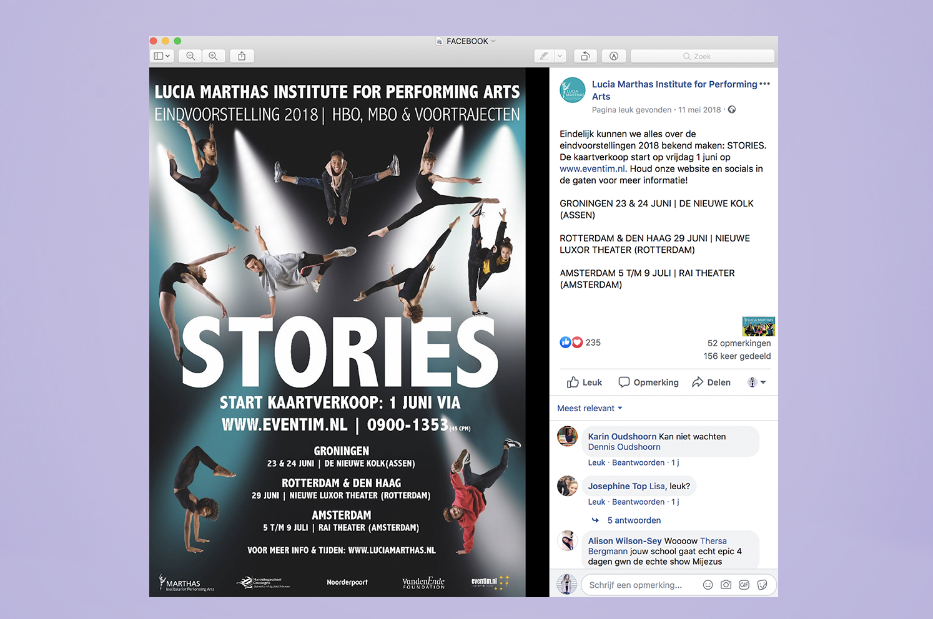Follow the www.eventim.nl link in post
The width and height of the screenshot is (933, 619).
592,168
